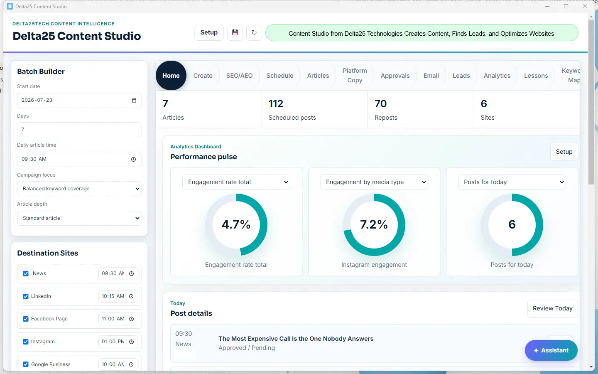This screenshot has width=598, height=374.
Task: Click the Posts for today donut chart
Action: [x=512, y=225]
